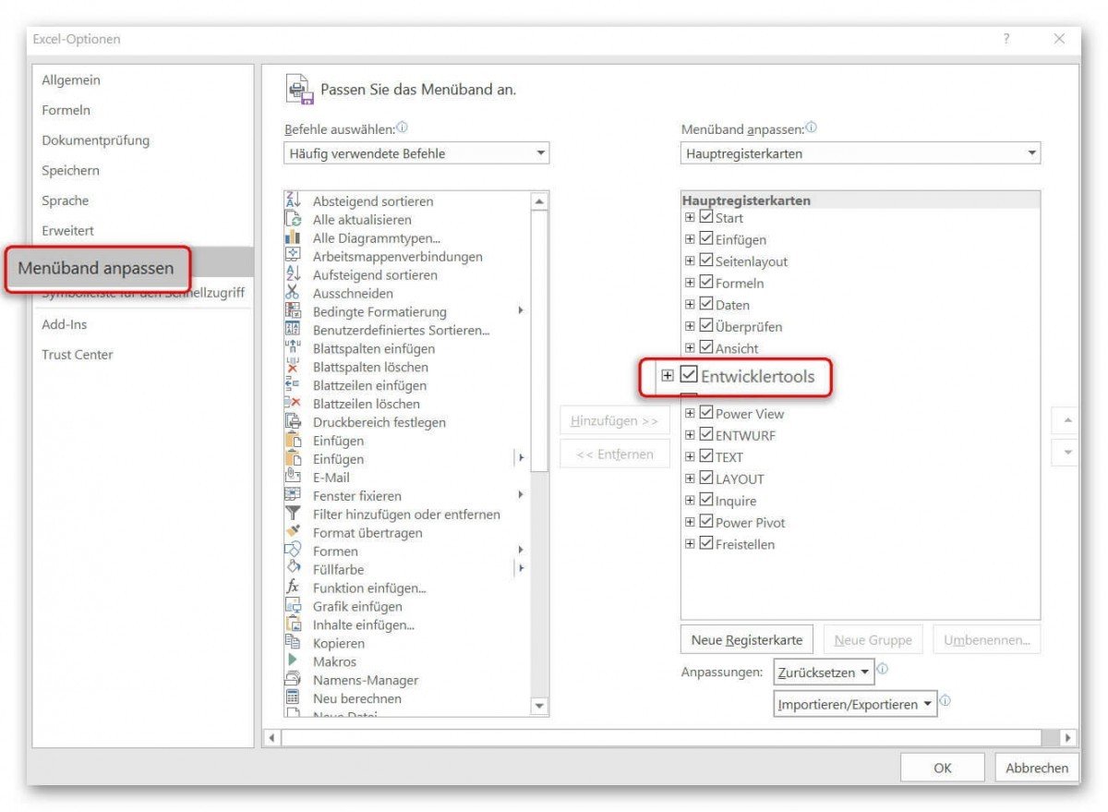Select the Makros command
Image resolution: width=1108 pixels, height=812 pixels.
pos(334,661)
